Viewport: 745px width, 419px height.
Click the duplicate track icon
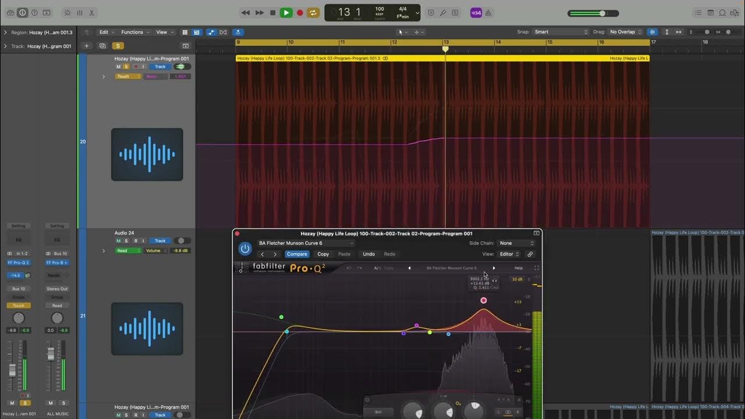point(102,46)
